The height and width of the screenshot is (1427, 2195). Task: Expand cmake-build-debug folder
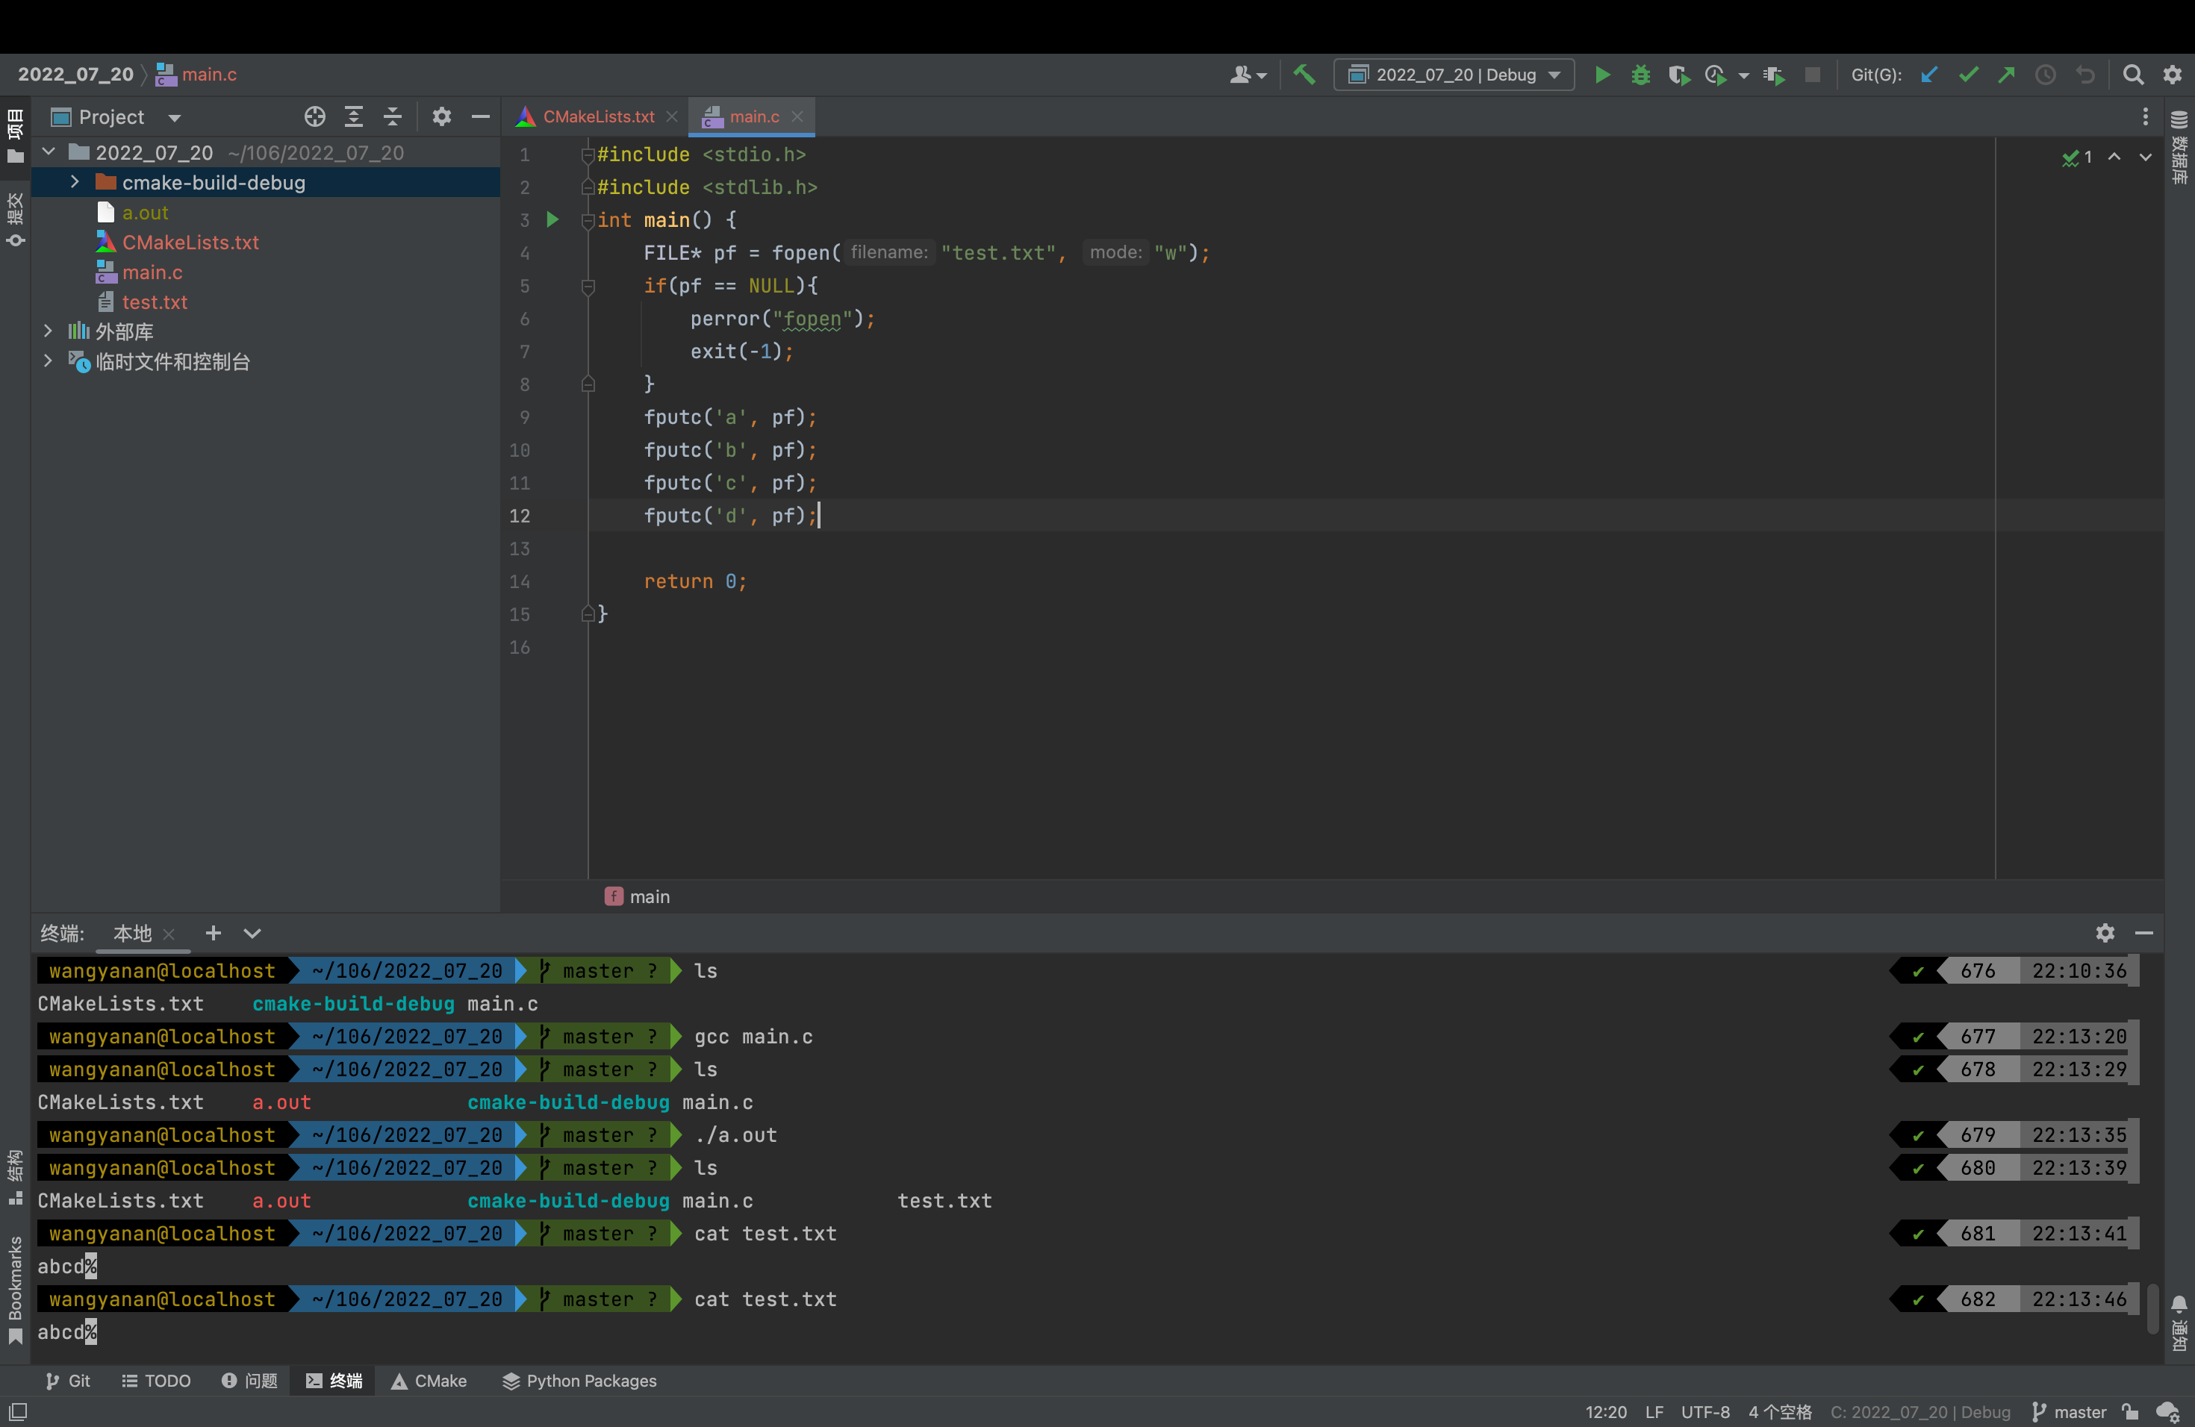click(75, 183)
